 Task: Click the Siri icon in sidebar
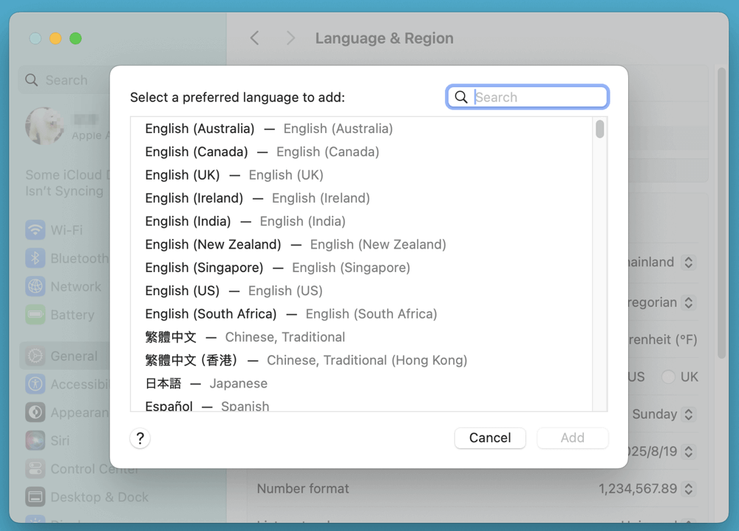click(x=35, y=441)
